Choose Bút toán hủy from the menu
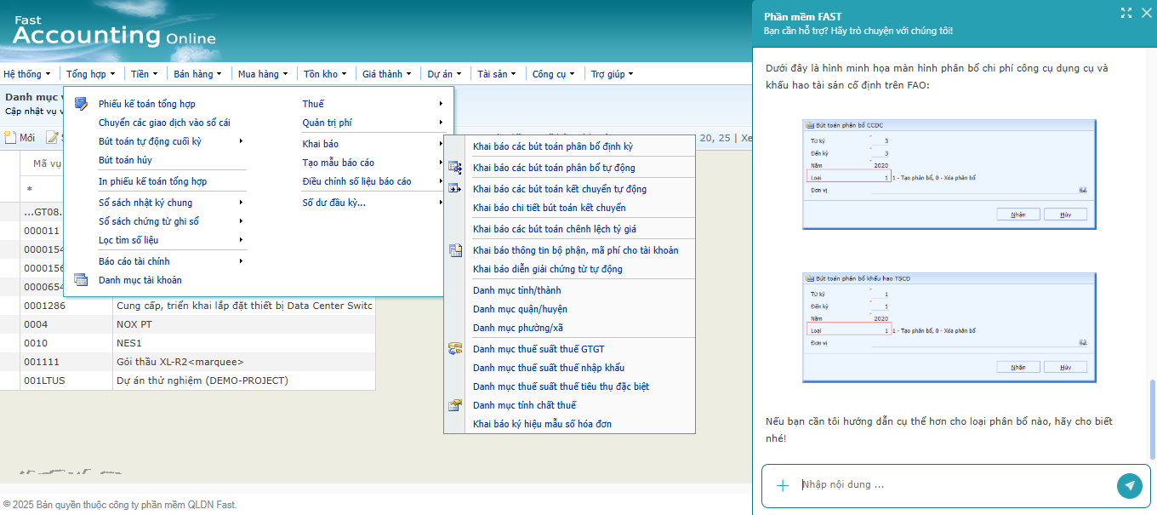The height and width of the screenshot is (515, 1157). click(x=125, y=160)
